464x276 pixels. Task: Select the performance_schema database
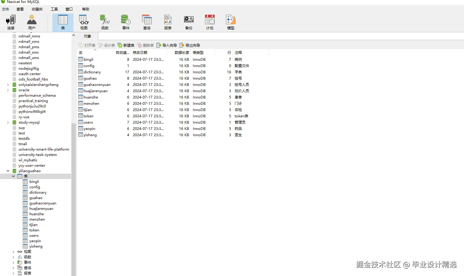[x=37, y=95]
